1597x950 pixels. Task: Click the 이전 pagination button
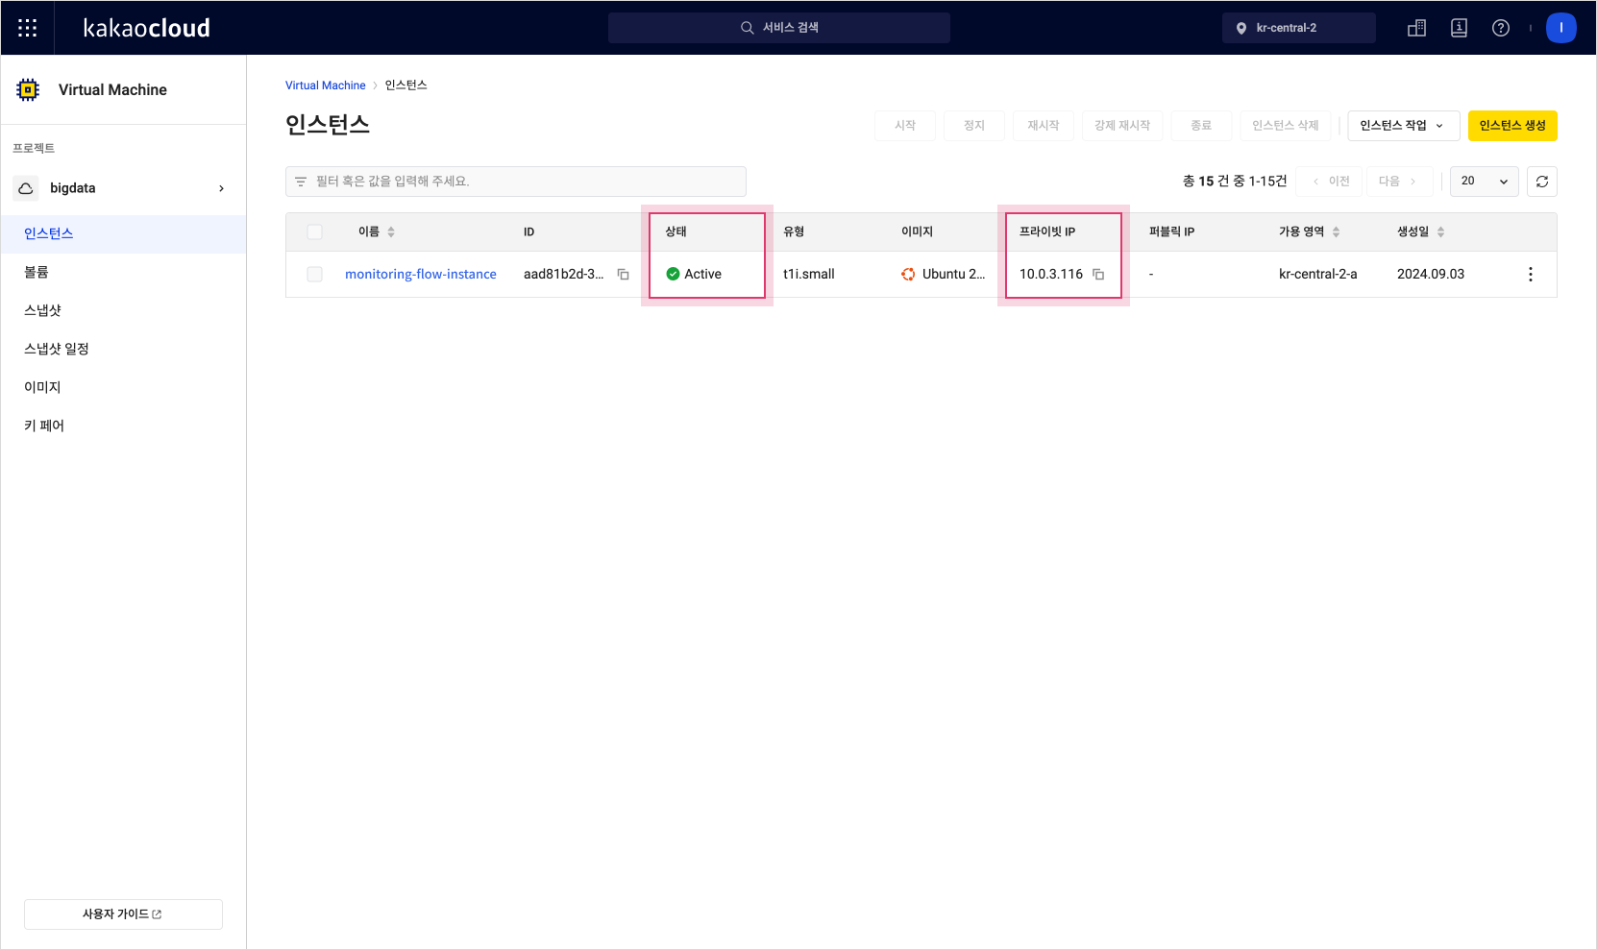(1331, 182)
